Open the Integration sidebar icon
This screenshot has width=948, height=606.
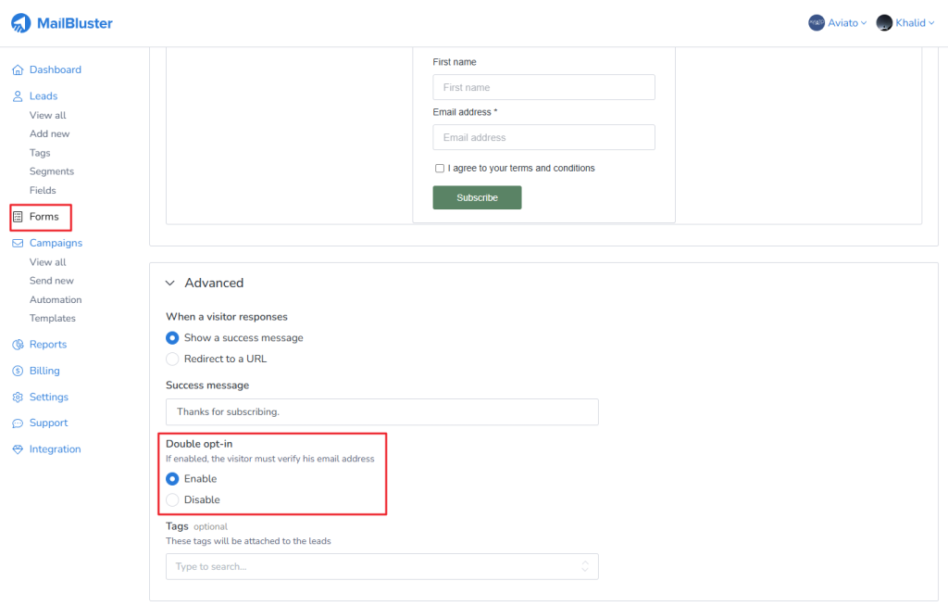(x=17, y=448)
